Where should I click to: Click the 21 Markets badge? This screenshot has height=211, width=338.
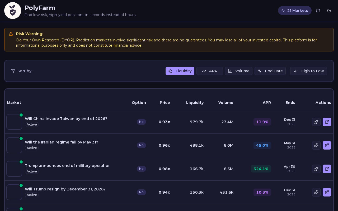click(295, 11)
